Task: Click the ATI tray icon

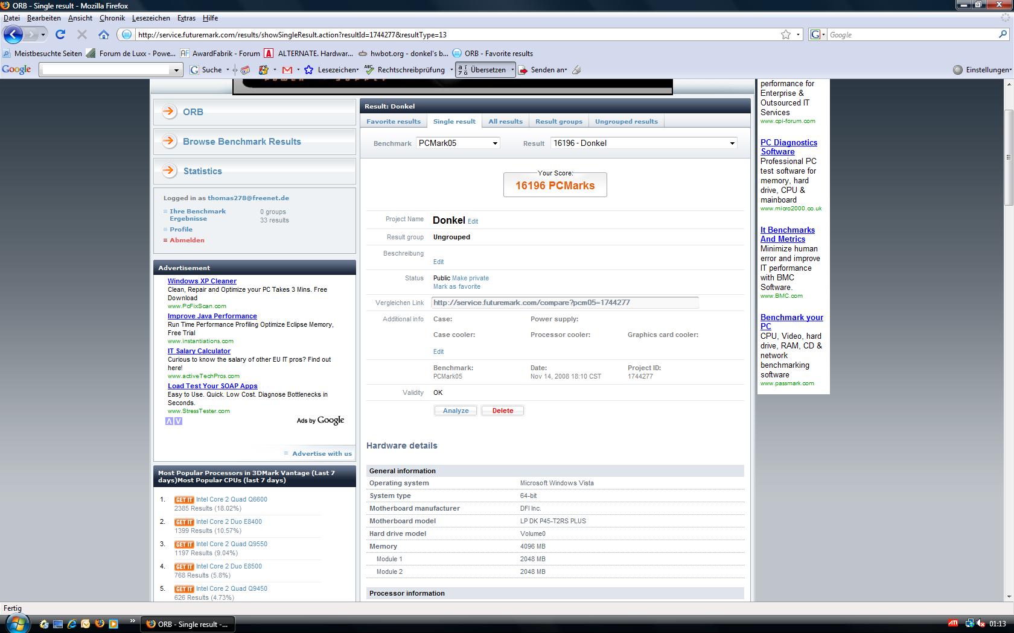Action: [x=952, y=623]
